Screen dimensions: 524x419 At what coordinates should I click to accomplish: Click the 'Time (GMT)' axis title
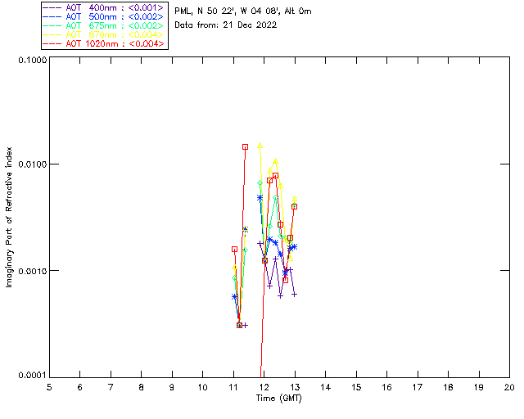click(279, 399)
